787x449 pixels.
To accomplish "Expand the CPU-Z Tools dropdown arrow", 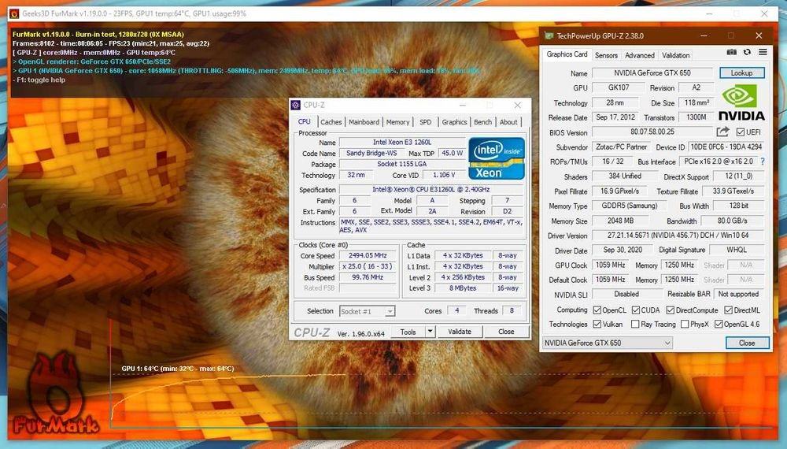I will tap(430, 332).
